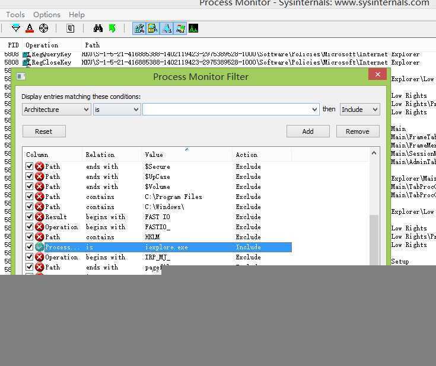Viewport: 436px width, 366px height.
Task: Select the 'FAST IO' result filter value
Action: pos(157,217)
